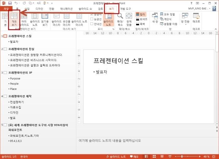Enable the 안내선 guides checkbox
Viewport: 219px width, 159px height.
coord(92,24)
